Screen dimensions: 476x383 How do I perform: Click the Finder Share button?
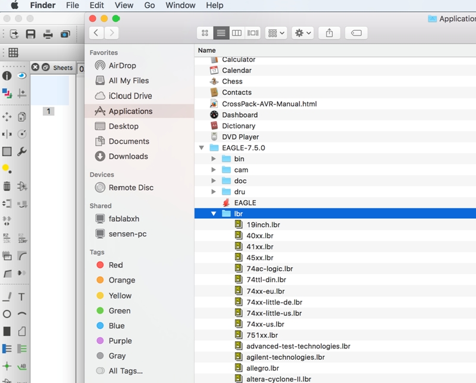click(x=330, y=33)
